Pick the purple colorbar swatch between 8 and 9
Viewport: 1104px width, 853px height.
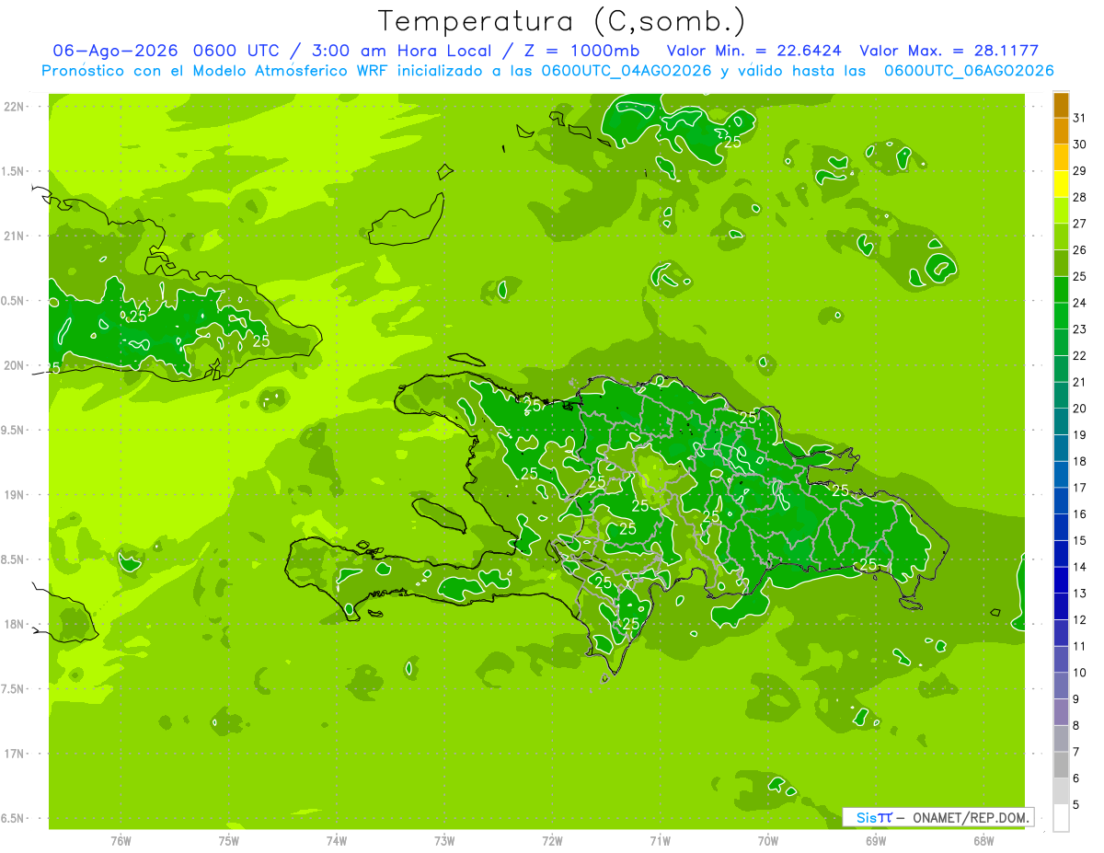(1061, 712)
